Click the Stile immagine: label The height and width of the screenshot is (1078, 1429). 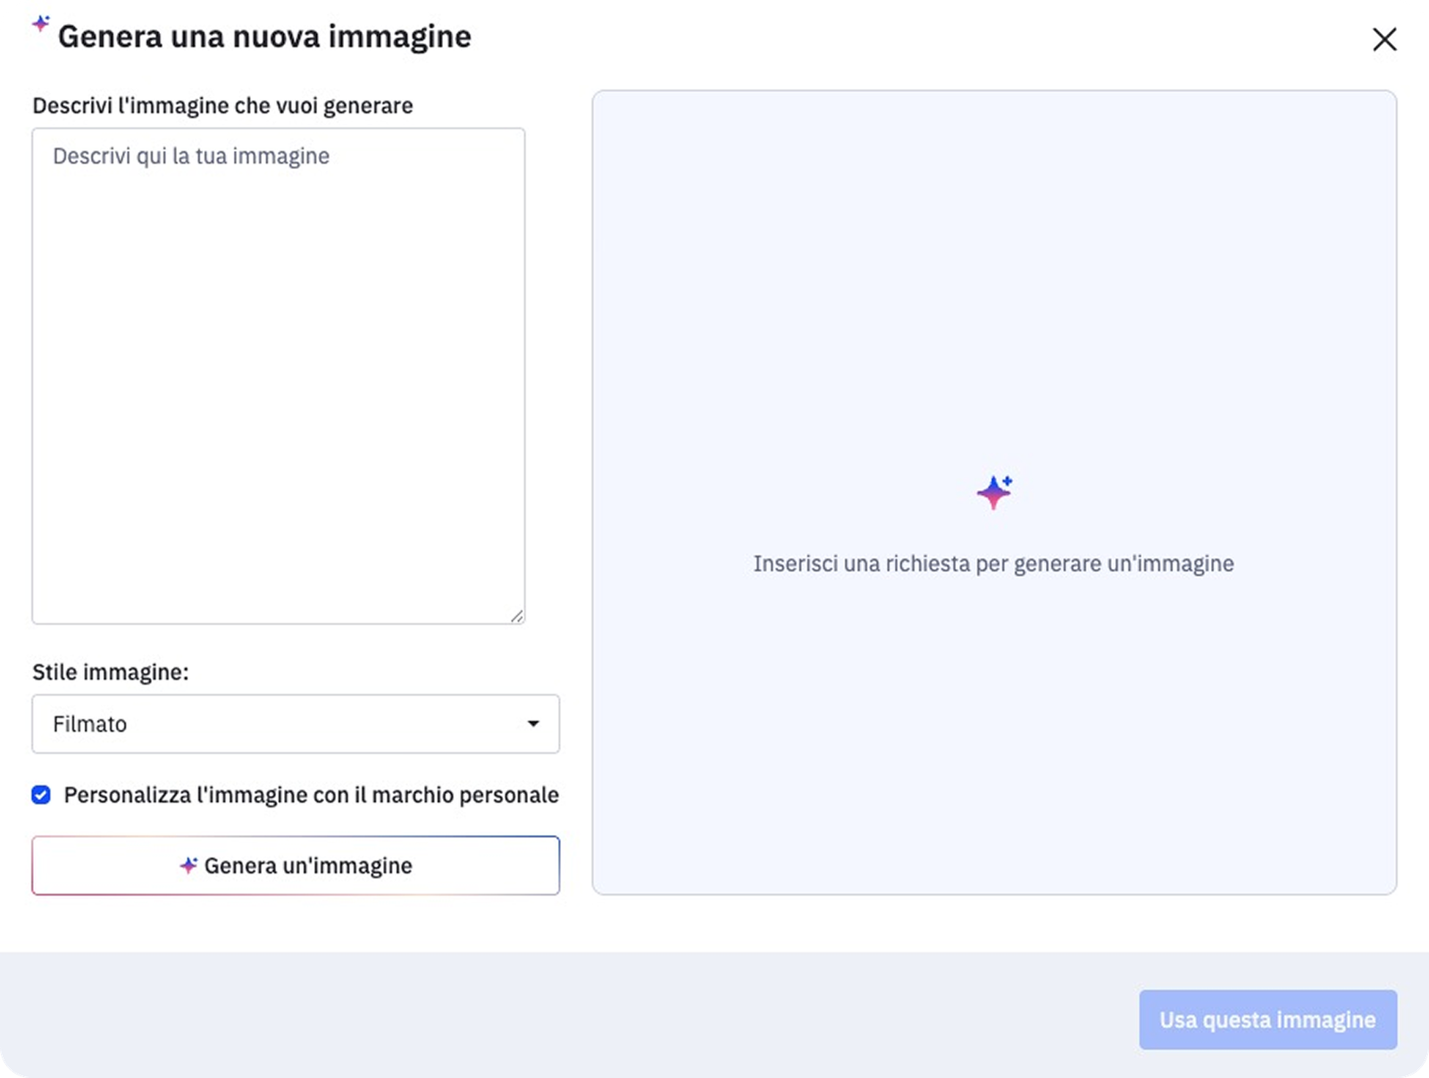point(111,672)
